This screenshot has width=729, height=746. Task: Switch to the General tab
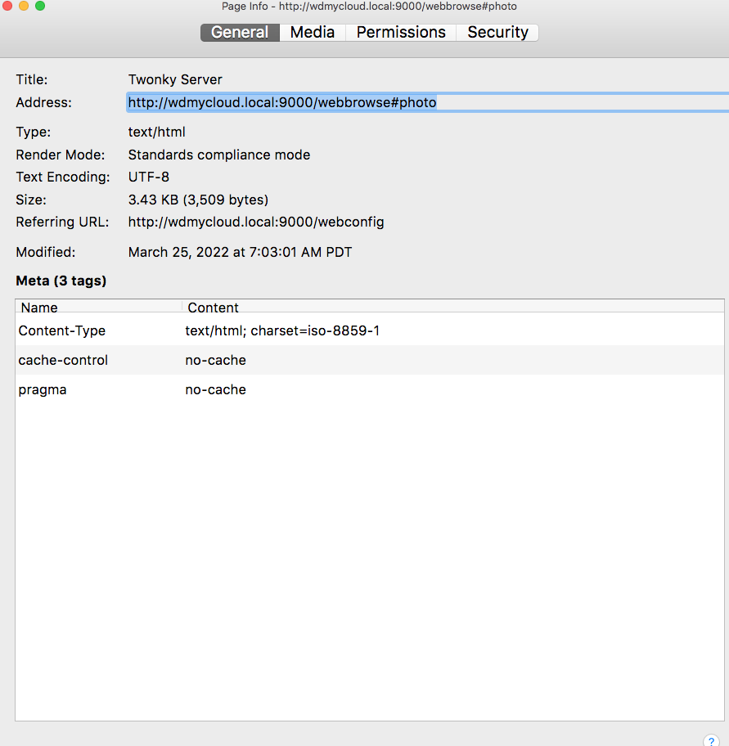point(240,33)
